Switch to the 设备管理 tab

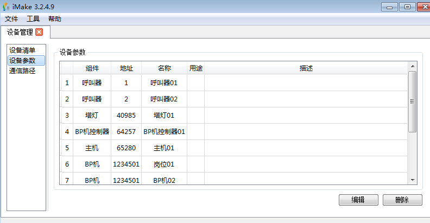(20, 32)
